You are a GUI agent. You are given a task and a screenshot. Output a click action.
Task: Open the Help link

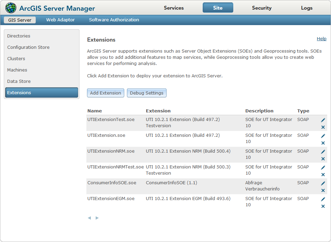tap(321, 38)
